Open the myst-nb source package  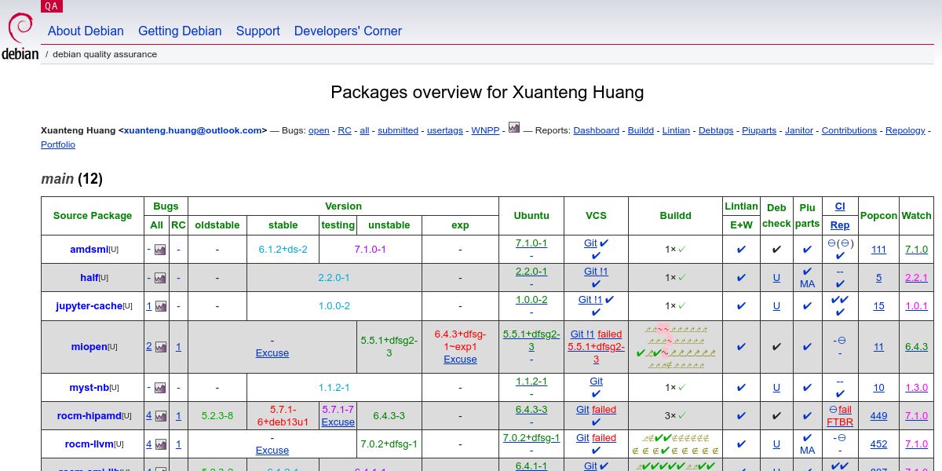89,388
